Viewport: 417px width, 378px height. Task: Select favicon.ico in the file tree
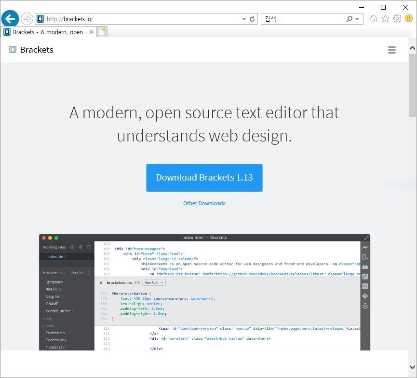tap(55, 333)
